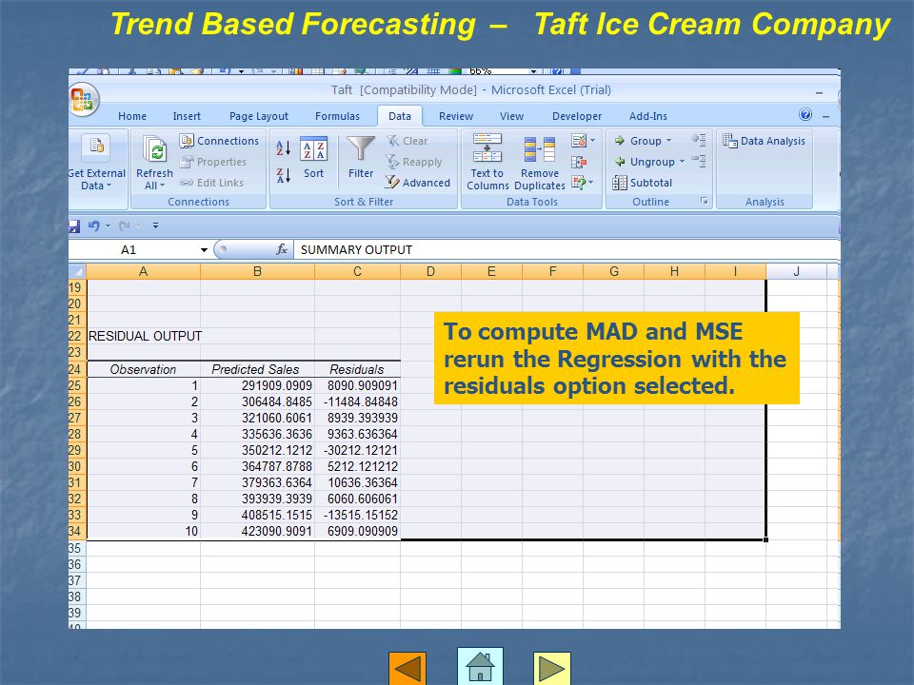The image size is (914, 685).
Task: Click the RESIDUAL OUTPUT cell
Action: tap(144, 336)
